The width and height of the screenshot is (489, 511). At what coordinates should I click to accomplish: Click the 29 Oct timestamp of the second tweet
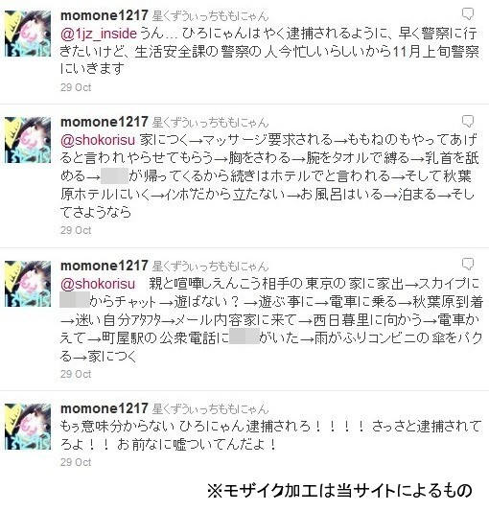(x=76, y=230)
